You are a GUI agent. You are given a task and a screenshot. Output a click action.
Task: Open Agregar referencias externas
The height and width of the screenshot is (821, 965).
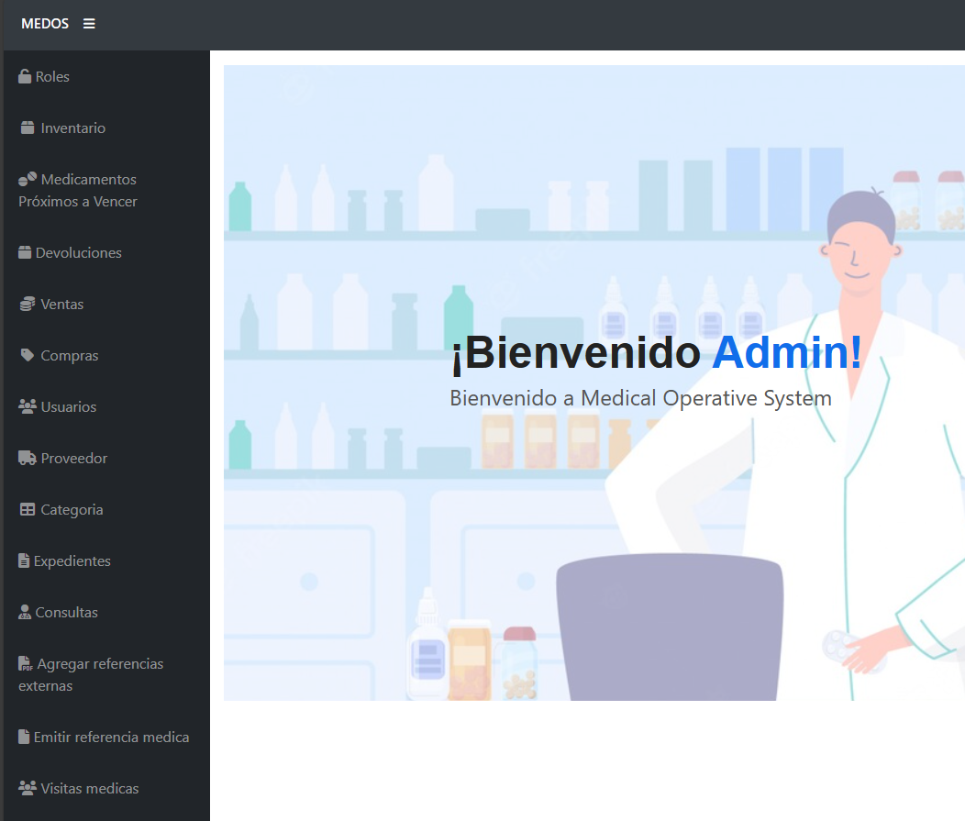click(91, 674)
